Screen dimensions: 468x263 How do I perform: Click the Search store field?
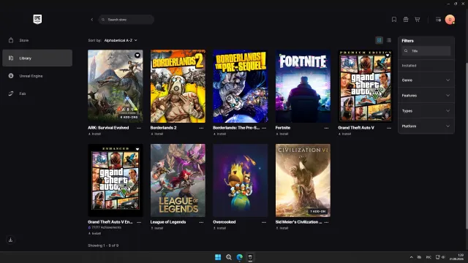(127, 20)
